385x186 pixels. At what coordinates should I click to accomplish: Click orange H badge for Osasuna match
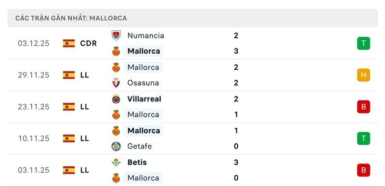(x=363, y=75)
